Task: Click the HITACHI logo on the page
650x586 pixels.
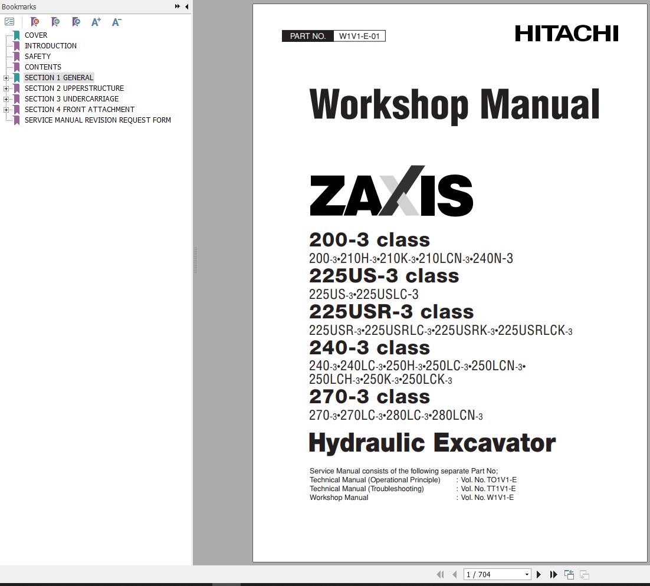Action: (x=566, y=34)
